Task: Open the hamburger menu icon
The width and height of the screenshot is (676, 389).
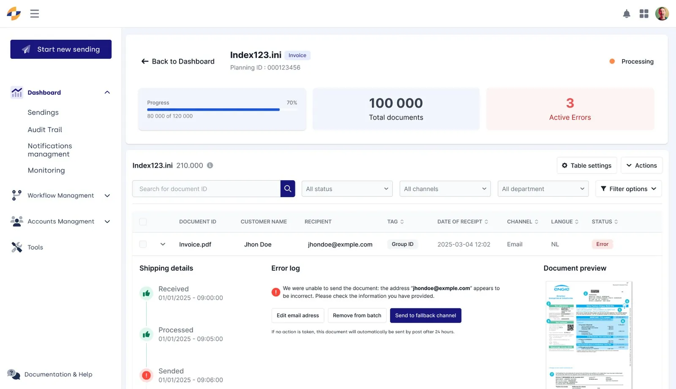Action: coord(35,14)
